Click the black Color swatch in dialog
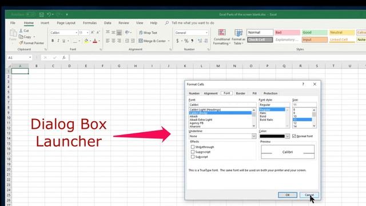The image size is (366, 206). coord(272,136)
